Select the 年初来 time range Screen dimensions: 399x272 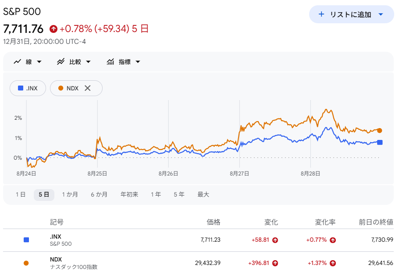[129, 195]
